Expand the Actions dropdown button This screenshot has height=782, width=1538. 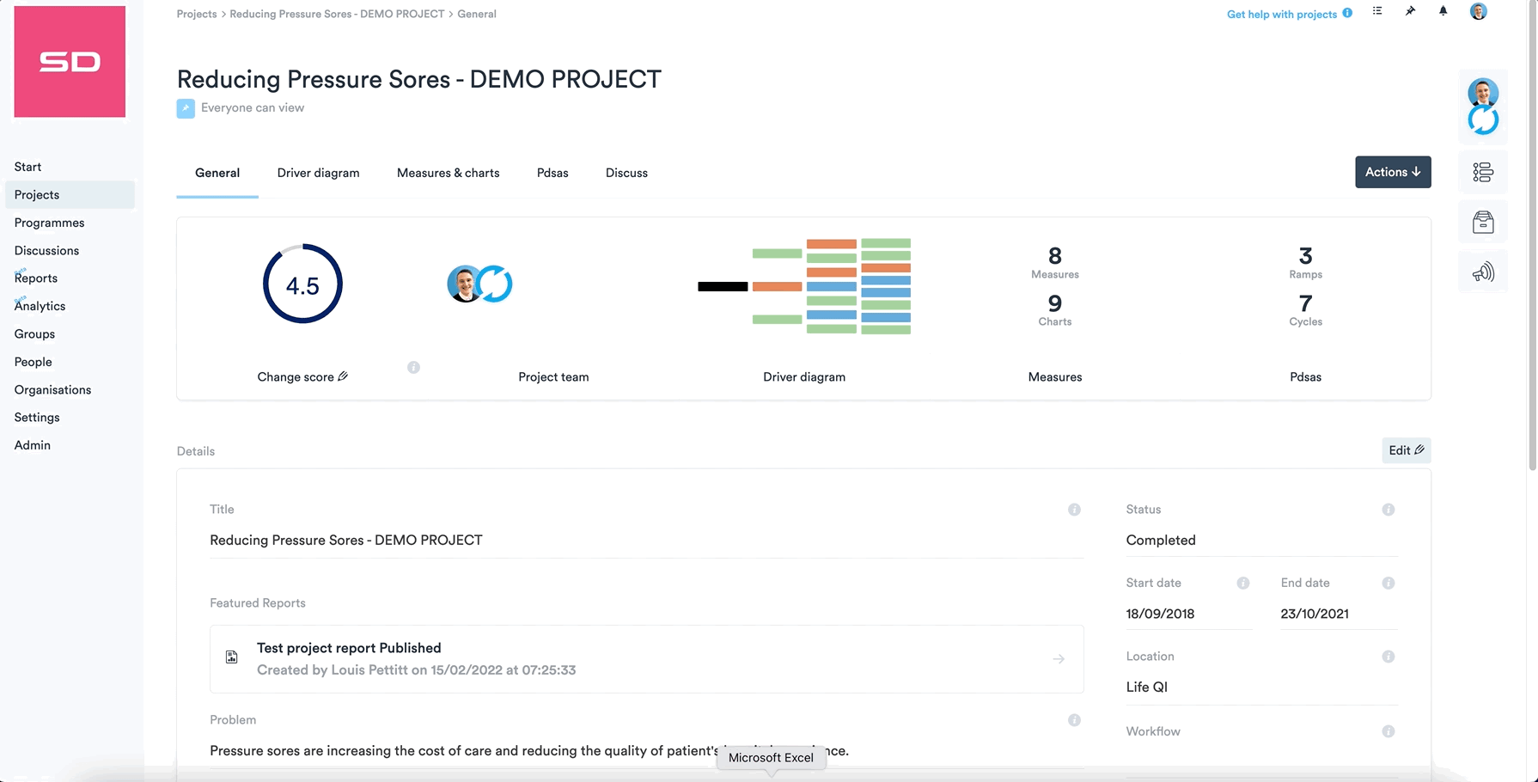click(x=1392, y=172)
